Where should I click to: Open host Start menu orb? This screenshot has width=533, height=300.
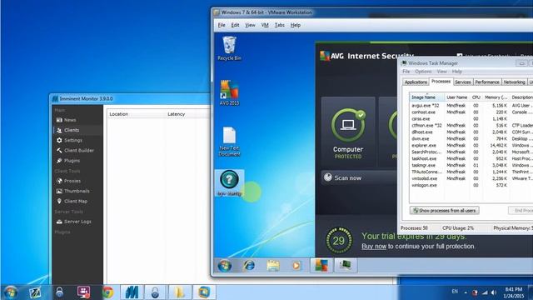[x=11, y=292]
